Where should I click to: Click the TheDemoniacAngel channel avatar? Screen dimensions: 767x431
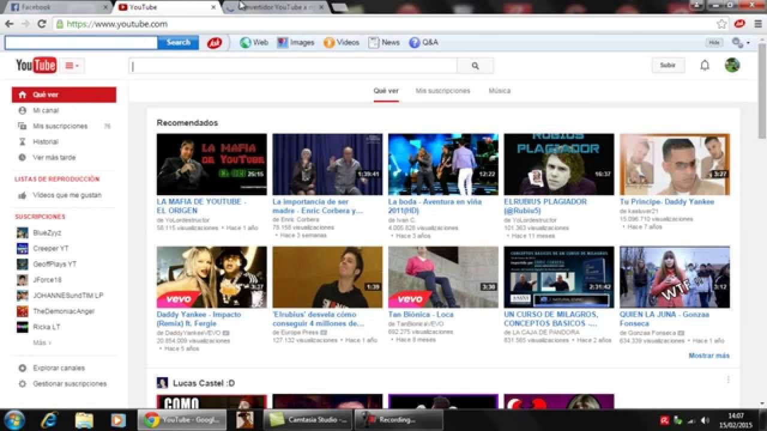(x=22, y=311)
